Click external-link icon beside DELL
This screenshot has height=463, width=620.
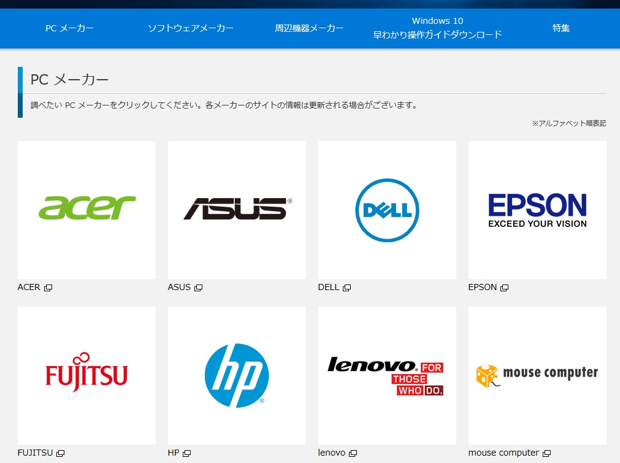[346, 288]
